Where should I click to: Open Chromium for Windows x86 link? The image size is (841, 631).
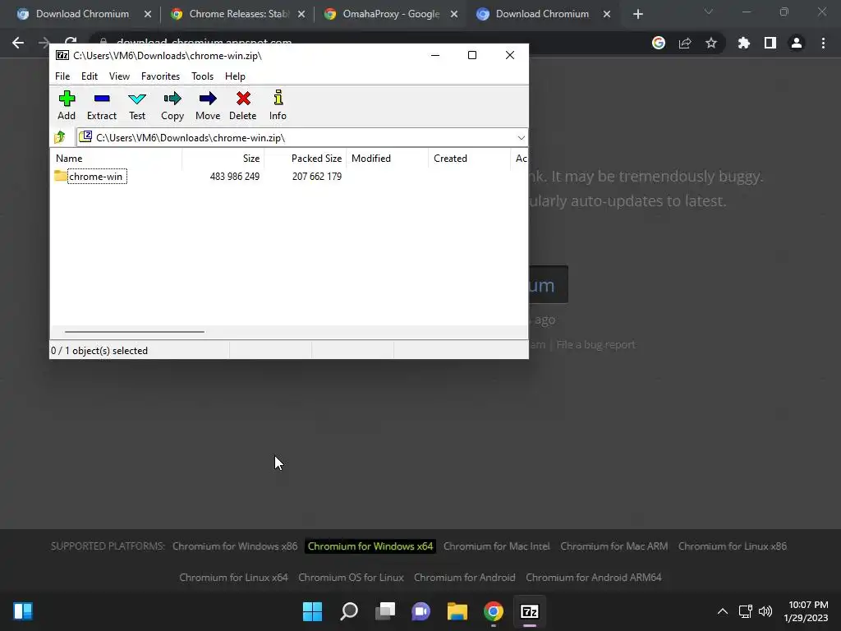pos(235,546)
